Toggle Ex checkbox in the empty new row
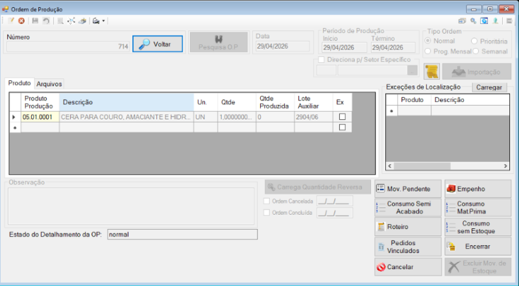The image size is (519, 286). point(343,127)
